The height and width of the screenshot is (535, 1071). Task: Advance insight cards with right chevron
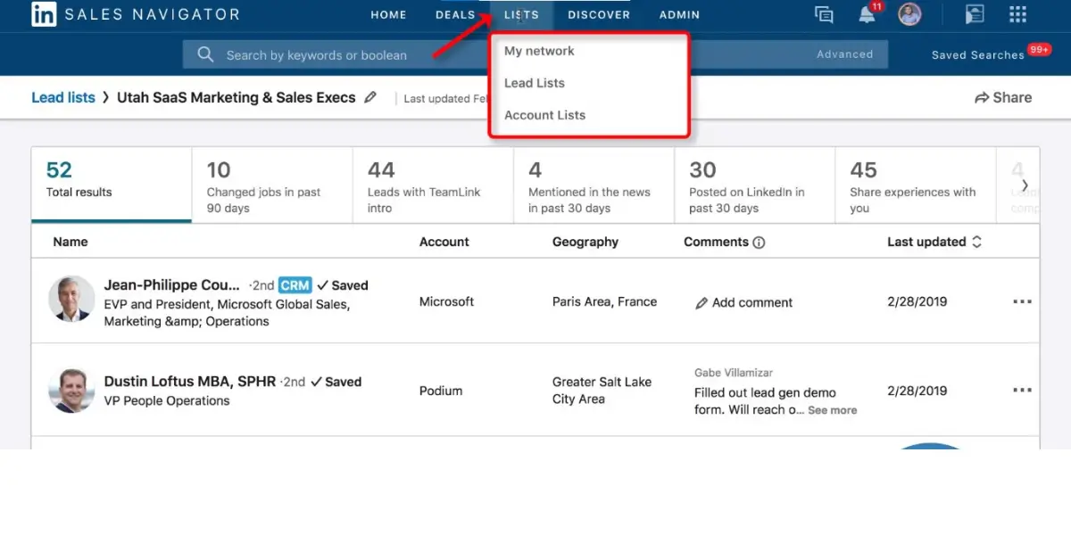tap(1025, 185)
